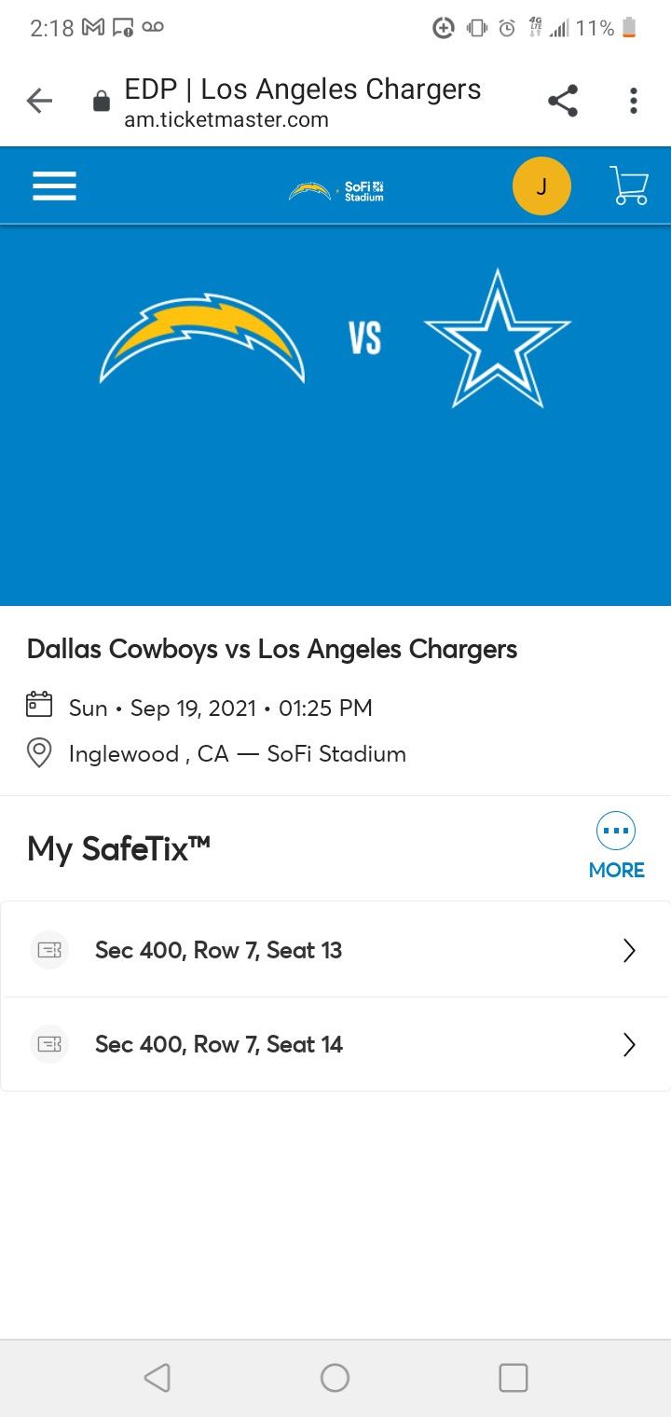Open Android recent apps square button
This screenshot has height=1417, width=671.
point(513,1377)
